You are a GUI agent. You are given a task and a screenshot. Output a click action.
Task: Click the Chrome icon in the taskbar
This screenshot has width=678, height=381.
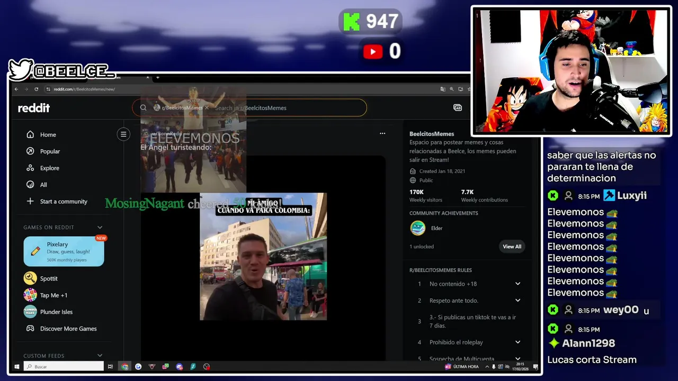pyautogui.click(x=124, y=367)
